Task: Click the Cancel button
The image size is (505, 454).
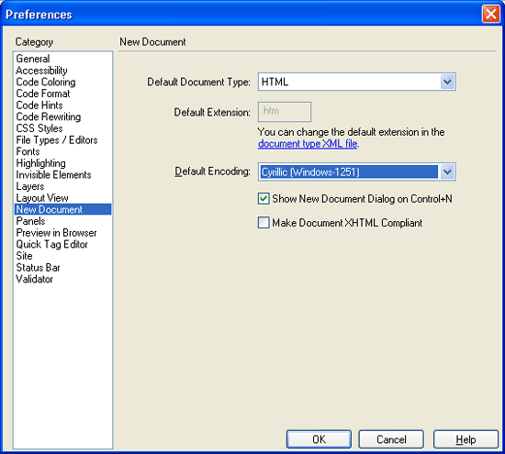Action: click(x=391, y=439)
